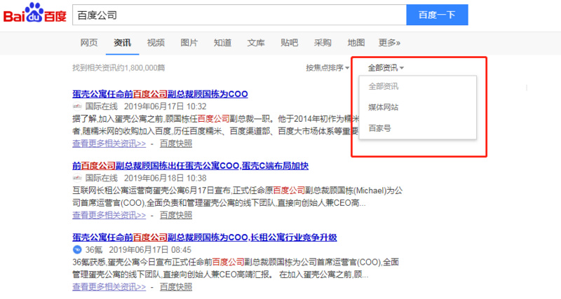Choose 全部资讯 in the dropdown list
The height and width of the screenshot is (299, 561).
(383, 86)
